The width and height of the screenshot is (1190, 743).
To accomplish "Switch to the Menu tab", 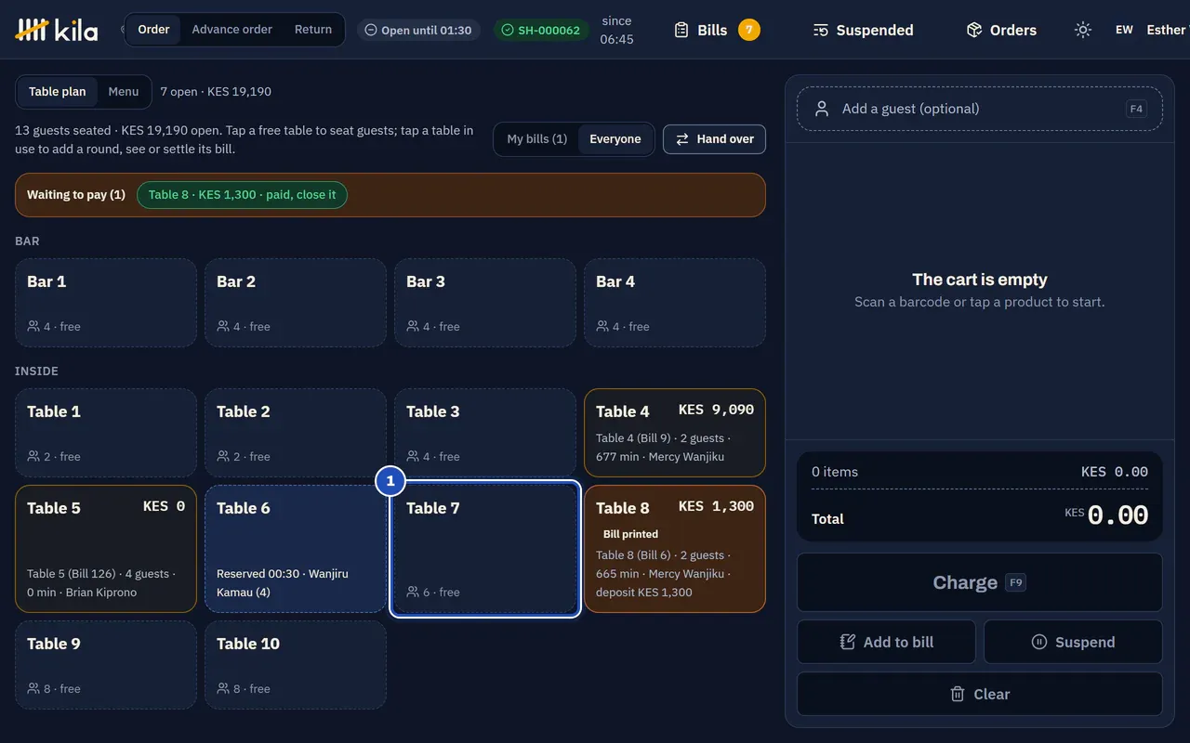I will coord(124,92).
